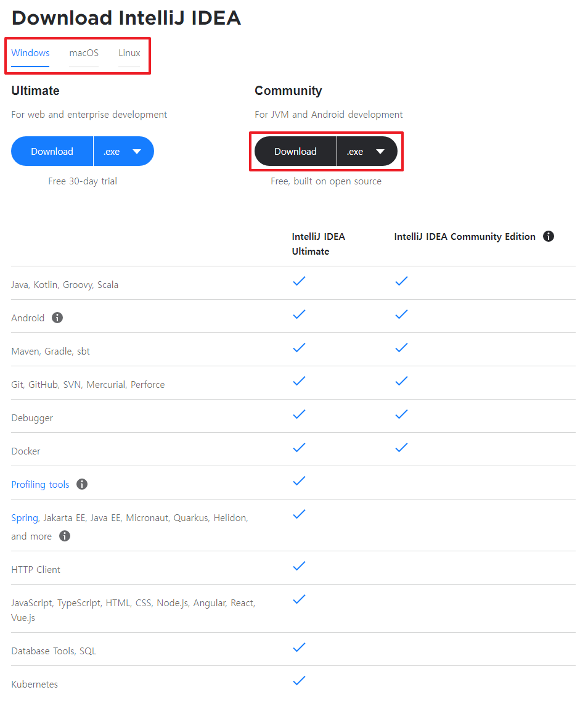Click 'Git, GitHub, SVN, Mercurial, Perforce' label

point(88,385)
